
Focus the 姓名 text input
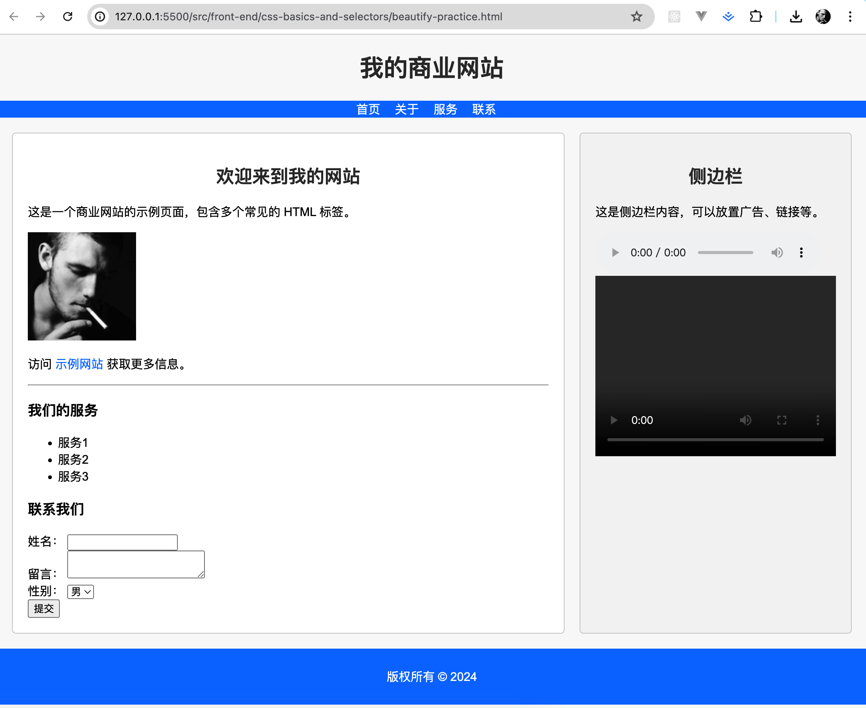pyautogui.click(x=123, y=542)
